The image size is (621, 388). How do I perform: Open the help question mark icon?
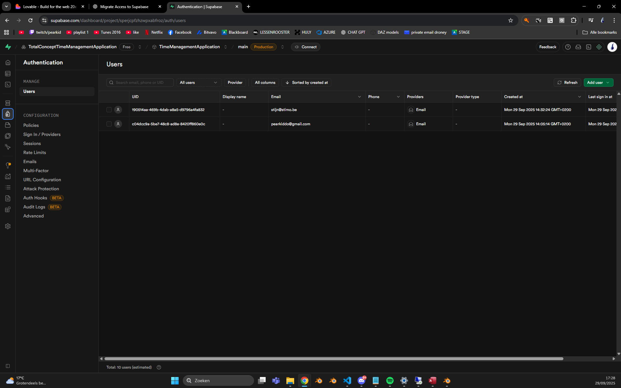point(568,47)
